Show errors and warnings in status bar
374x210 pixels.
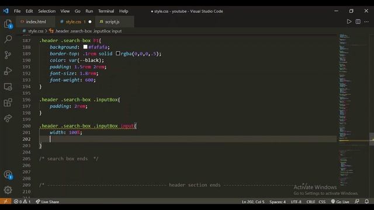coord(22,202)
